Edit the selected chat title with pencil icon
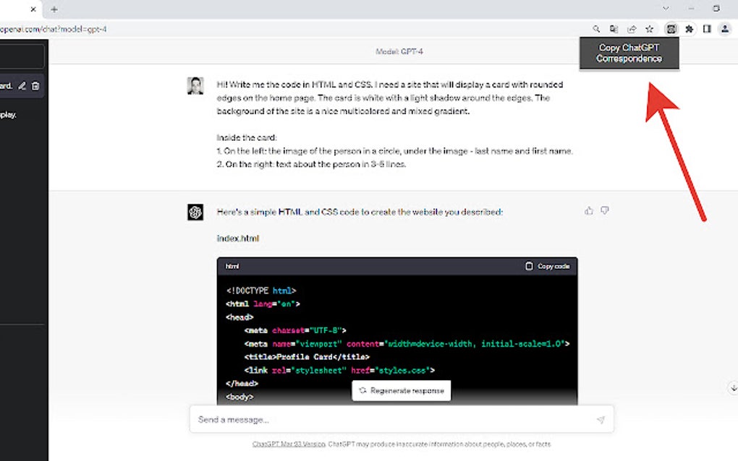Viewport: 738px width, 461px height. [22, 86]
